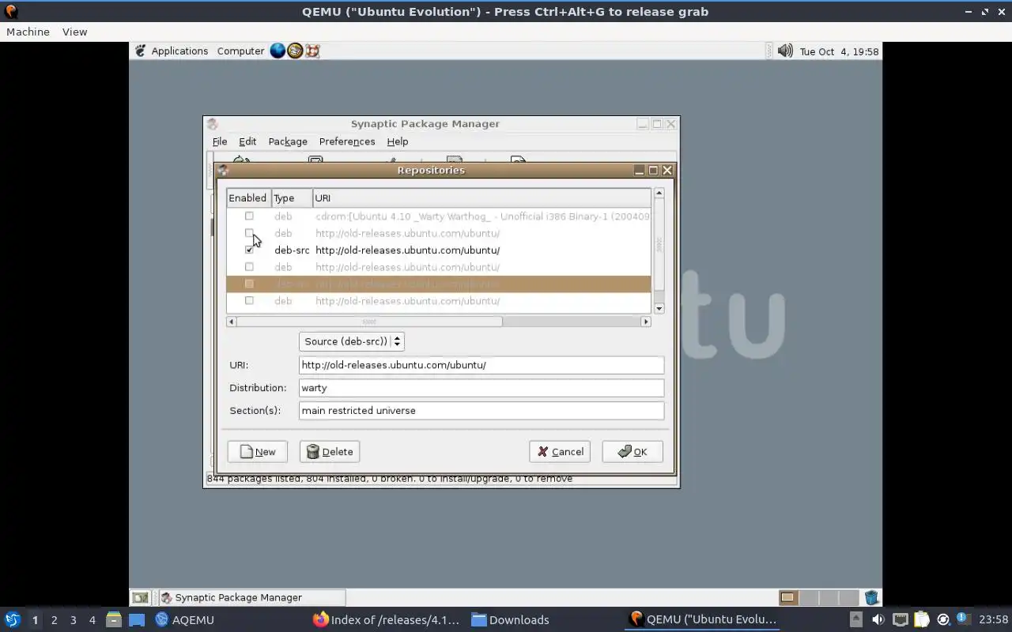Viewport: 1012px width, 632px height.
Task: Click the host start menu icon
Action: point(12,619)
